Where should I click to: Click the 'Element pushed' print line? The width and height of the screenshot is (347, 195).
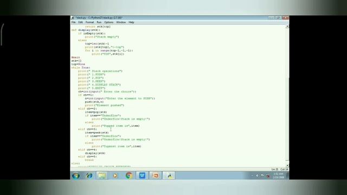105,105
